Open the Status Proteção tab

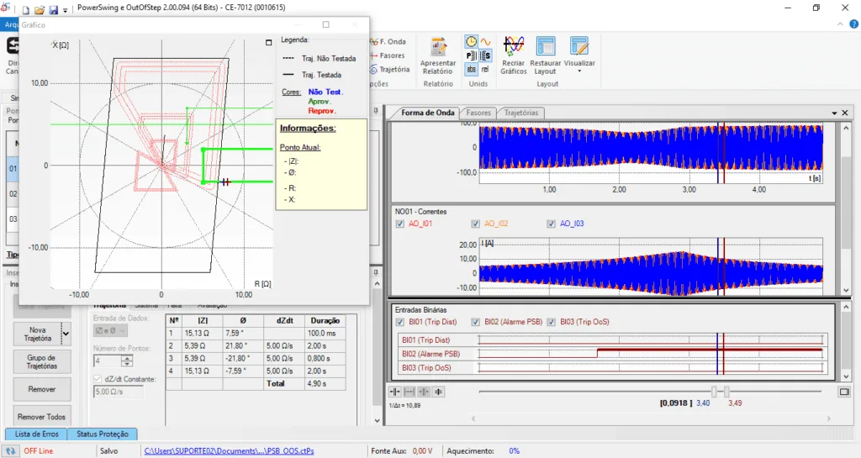point(102,434)
